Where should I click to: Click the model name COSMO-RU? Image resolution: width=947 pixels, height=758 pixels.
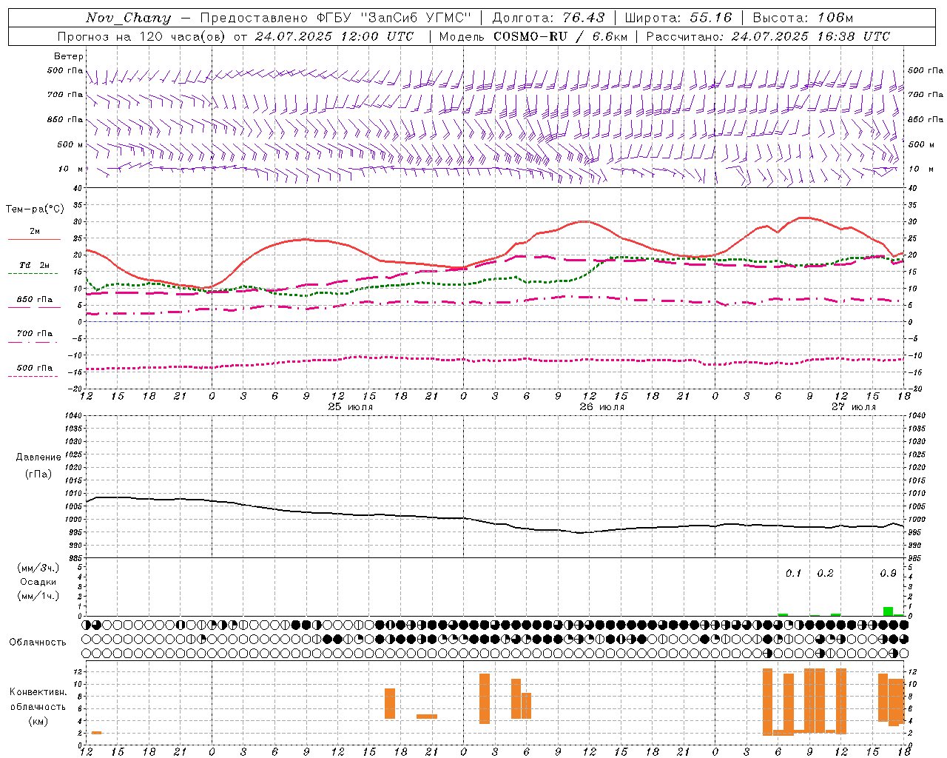coord(530,36)
